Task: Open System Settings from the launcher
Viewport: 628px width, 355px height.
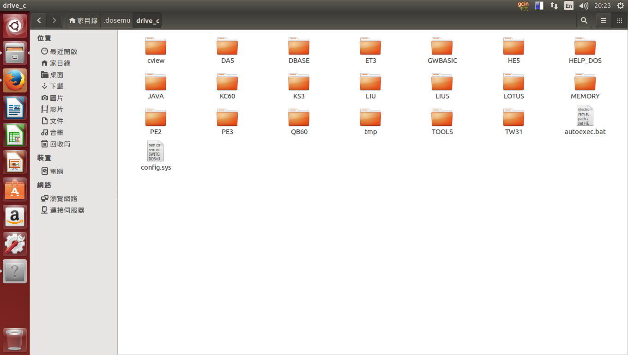Action: tap(15, 244)
